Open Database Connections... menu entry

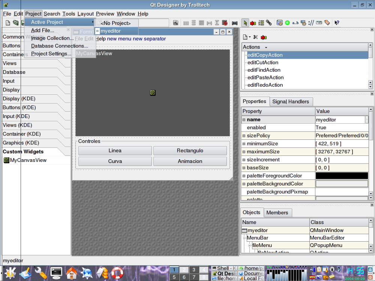pos(60,46)
